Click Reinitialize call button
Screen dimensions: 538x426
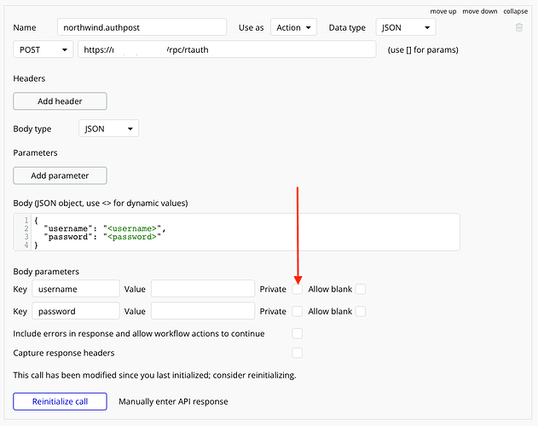point(60,401)
